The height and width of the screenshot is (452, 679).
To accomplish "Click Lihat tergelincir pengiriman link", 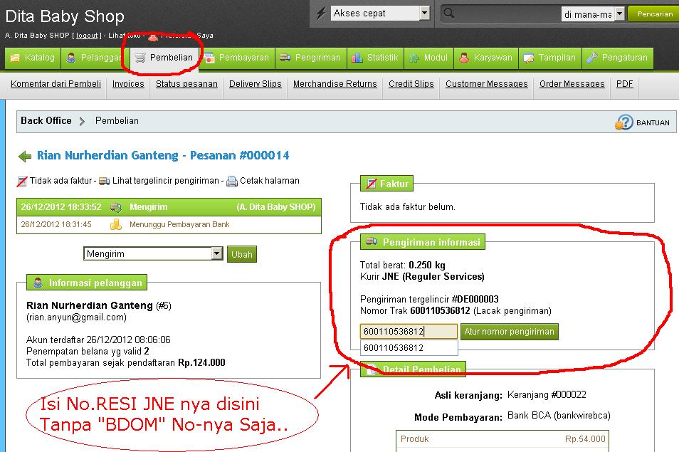I will pyautogui.click(x=166, y=181).
